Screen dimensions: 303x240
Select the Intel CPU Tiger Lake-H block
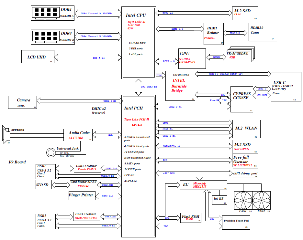point(138,42)
